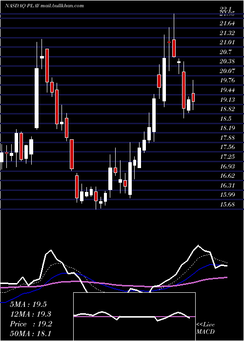Select the 20.07 price axis label
The width and height of the screenshot is (244, 341).
[x=227, y=71]
